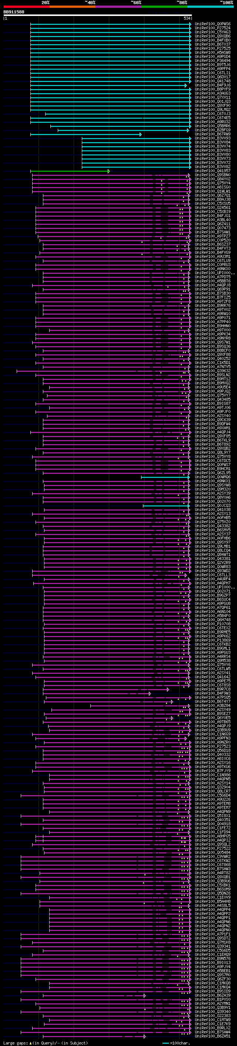
Task: Select the UniRef100_Q40252 label
Action: 212,359
